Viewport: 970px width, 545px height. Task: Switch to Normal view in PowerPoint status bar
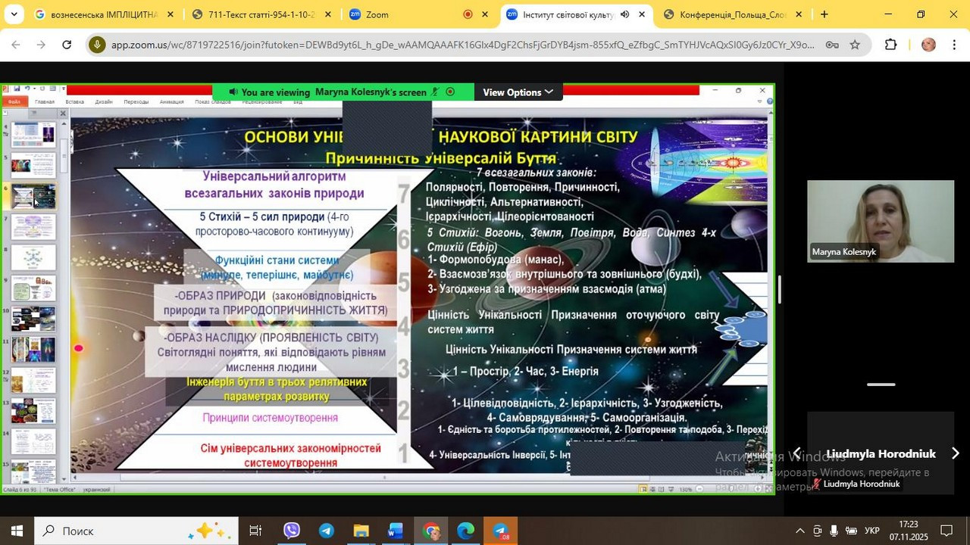(644, 489)
